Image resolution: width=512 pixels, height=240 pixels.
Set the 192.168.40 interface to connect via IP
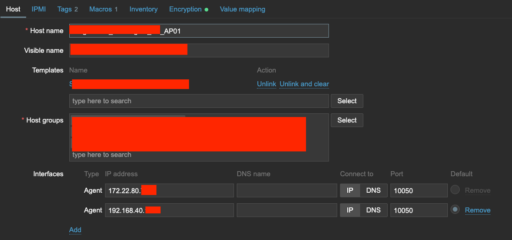pyautogui.click(x=350, y=210)
